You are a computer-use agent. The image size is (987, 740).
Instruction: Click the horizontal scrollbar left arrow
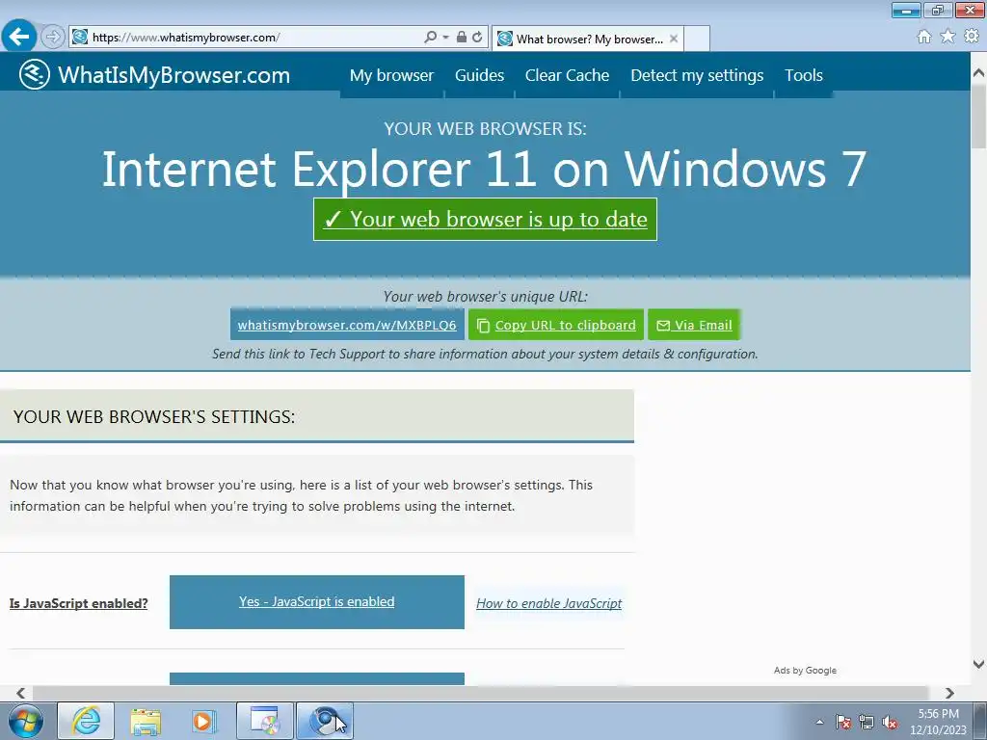pos(20,693)
